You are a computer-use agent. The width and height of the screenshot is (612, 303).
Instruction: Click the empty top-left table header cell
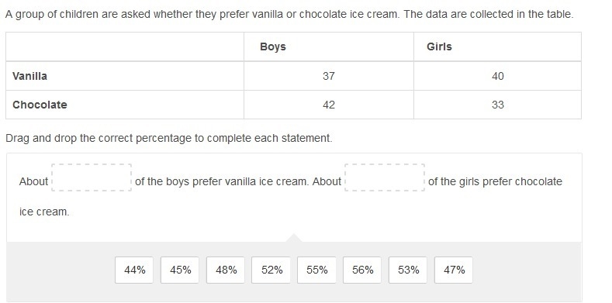125,46
